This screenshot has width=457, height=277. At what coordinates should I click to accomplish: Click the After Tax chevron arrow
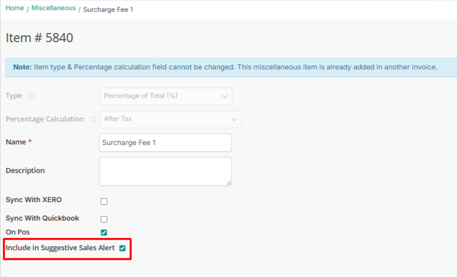click(x=234, y=119)
